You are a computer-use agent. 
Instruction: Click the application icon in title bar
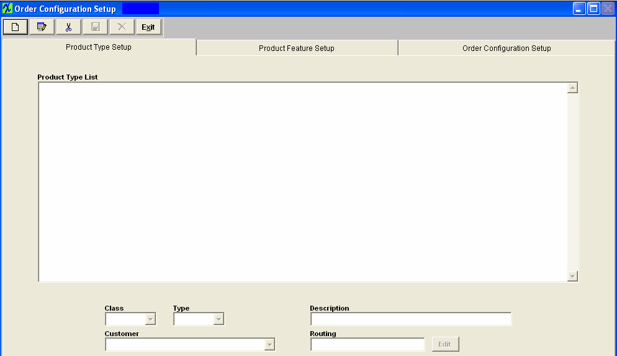click(7, 8)
